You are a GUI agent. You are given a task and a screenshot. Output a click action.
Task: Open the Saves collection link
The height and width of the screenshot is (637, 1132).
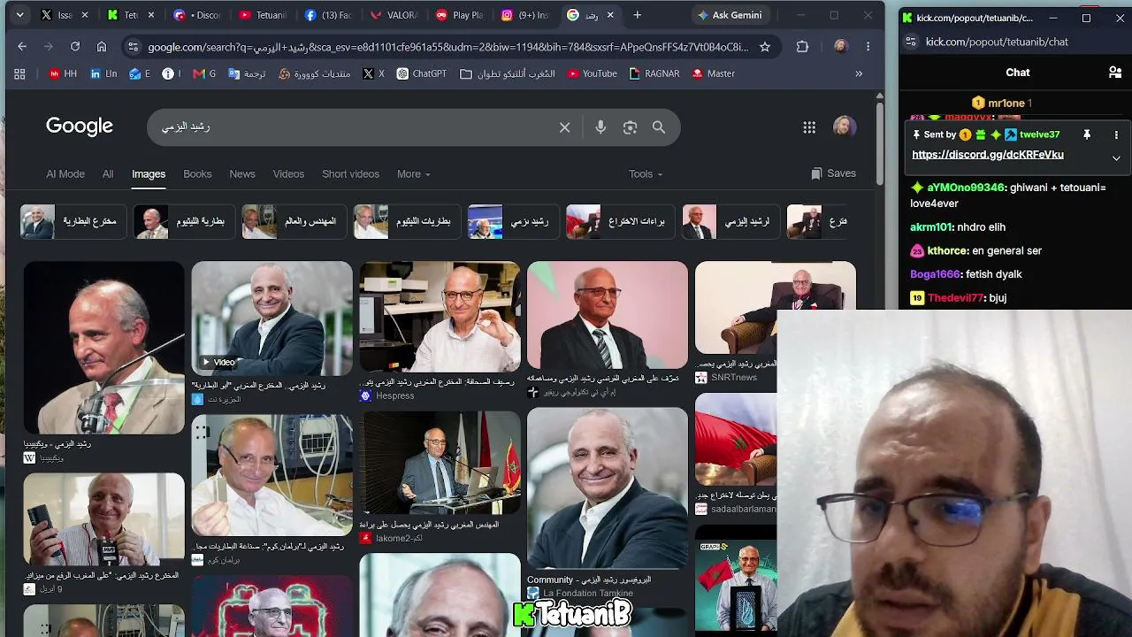click(833, 173)
